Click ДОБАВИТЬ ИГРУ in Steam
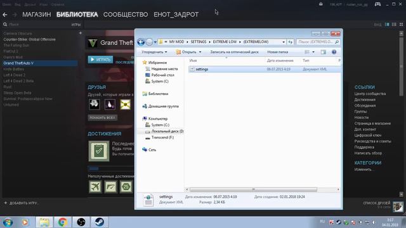 [21, 203]
